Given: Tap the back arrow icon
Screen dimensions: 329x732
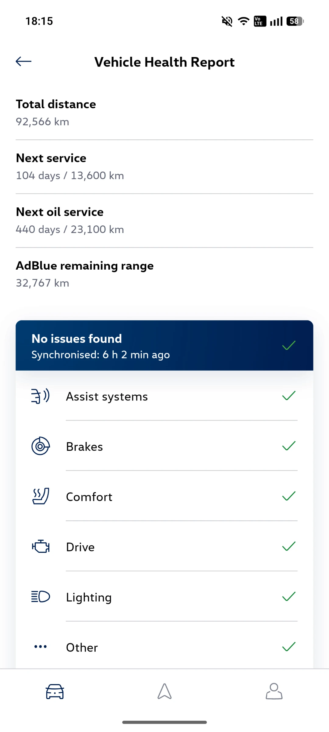Looking at the screenshot, I should click(x=23, y=62).
